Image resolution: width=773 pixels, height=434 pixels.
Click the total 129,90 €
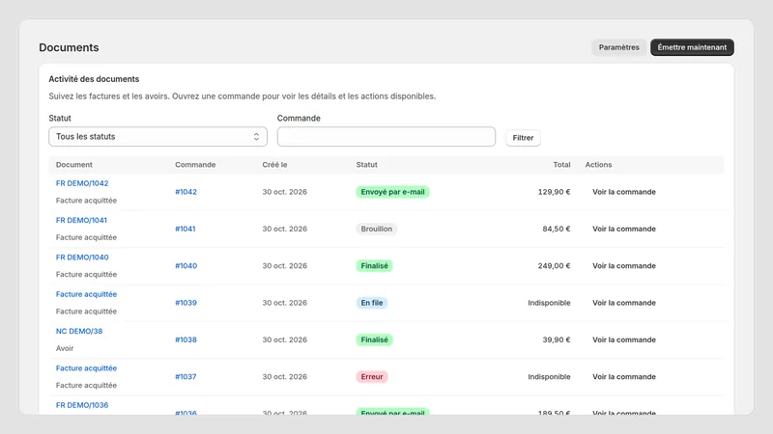click(x=554, y=192)
